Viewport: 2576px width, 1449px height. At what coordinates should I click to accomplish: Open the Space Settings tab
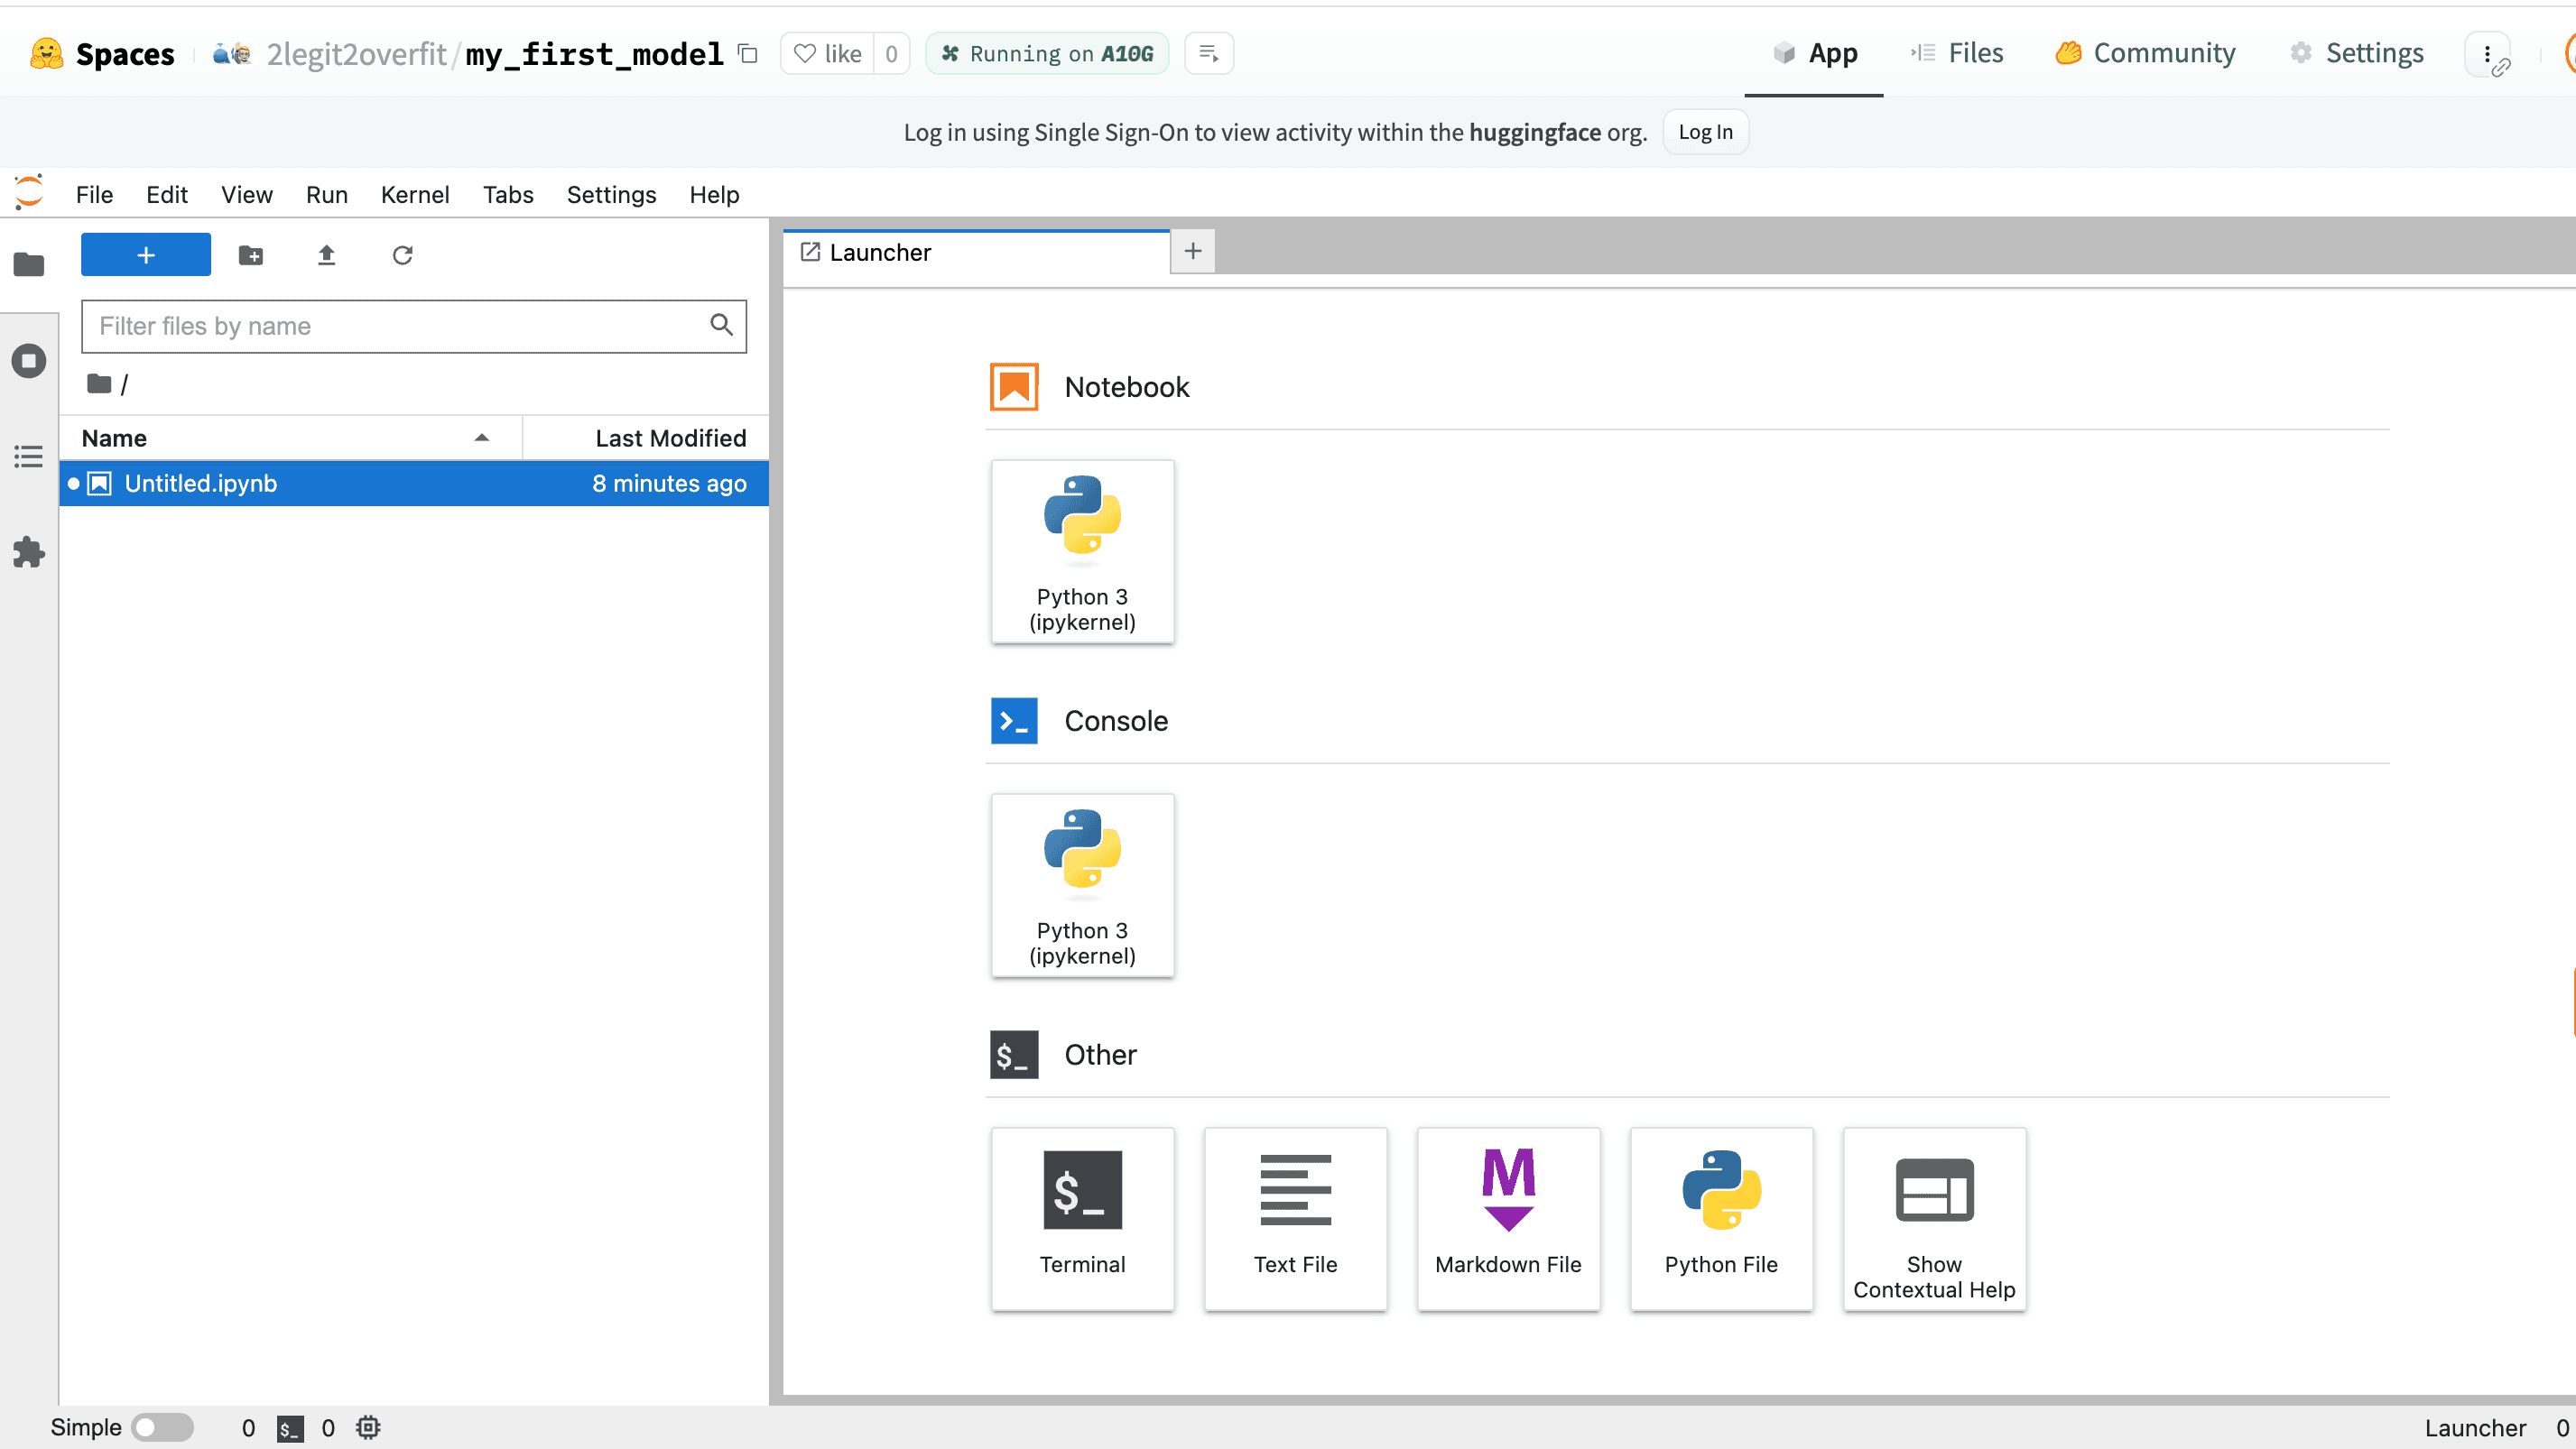2356,53
